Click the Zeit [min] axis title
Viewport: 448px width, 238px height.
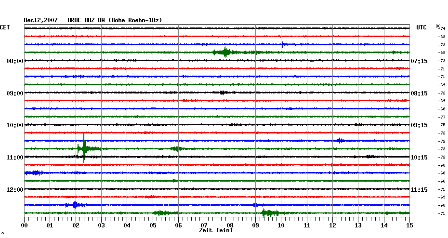click(x=216, y=230)
